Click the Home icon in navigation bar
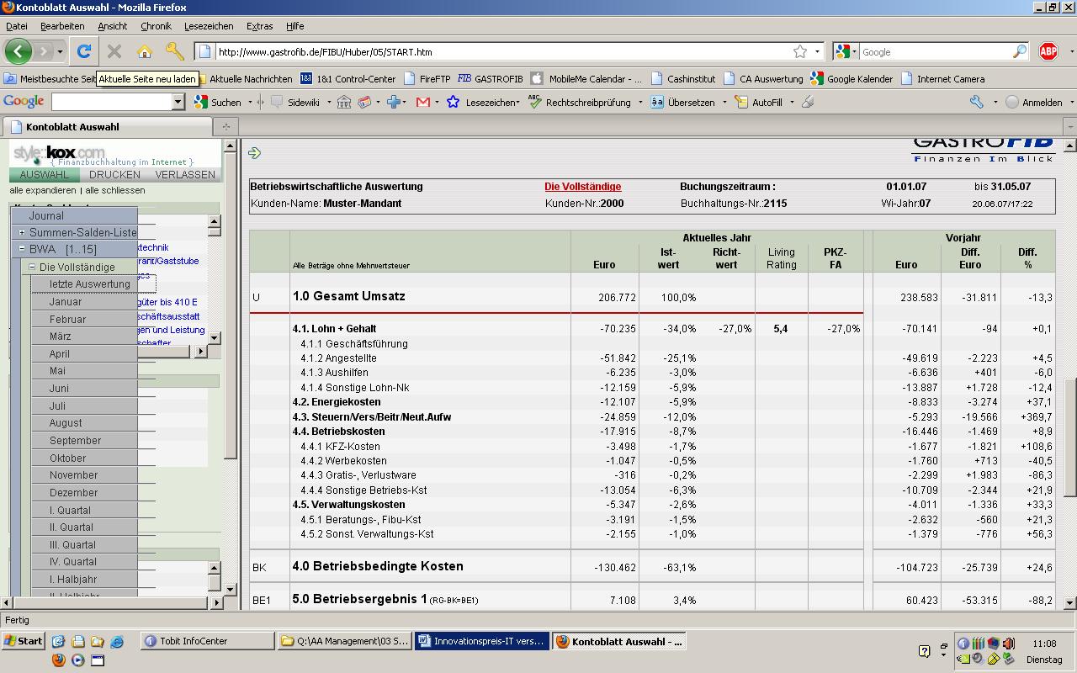The height and width of the screenshot is (673, 1077). tap(145, 51)
